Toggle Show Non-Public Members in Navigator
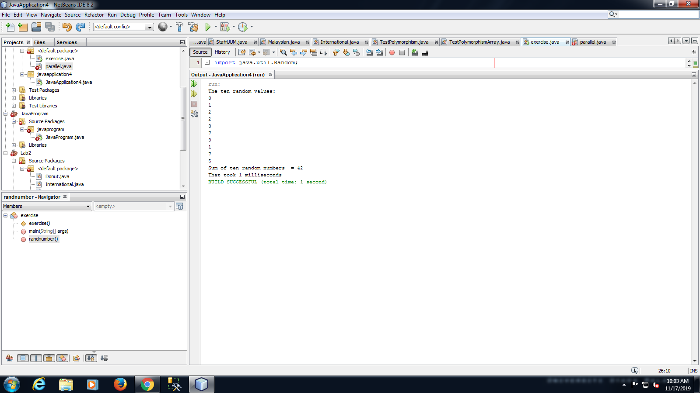This screenshot has width=700, height=393. coord(49,358)
